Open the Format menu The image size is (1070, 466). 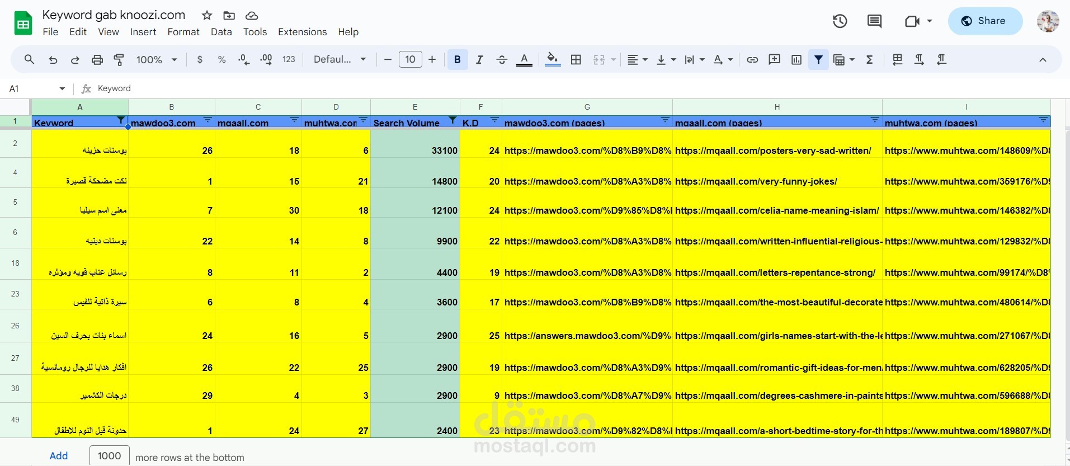pyautogui.click(x=183, y=32)
